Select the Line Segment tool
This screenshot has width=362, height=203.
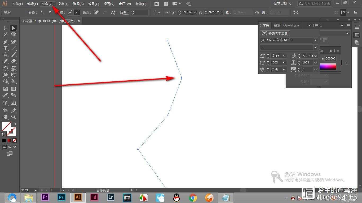click(14, 48)
